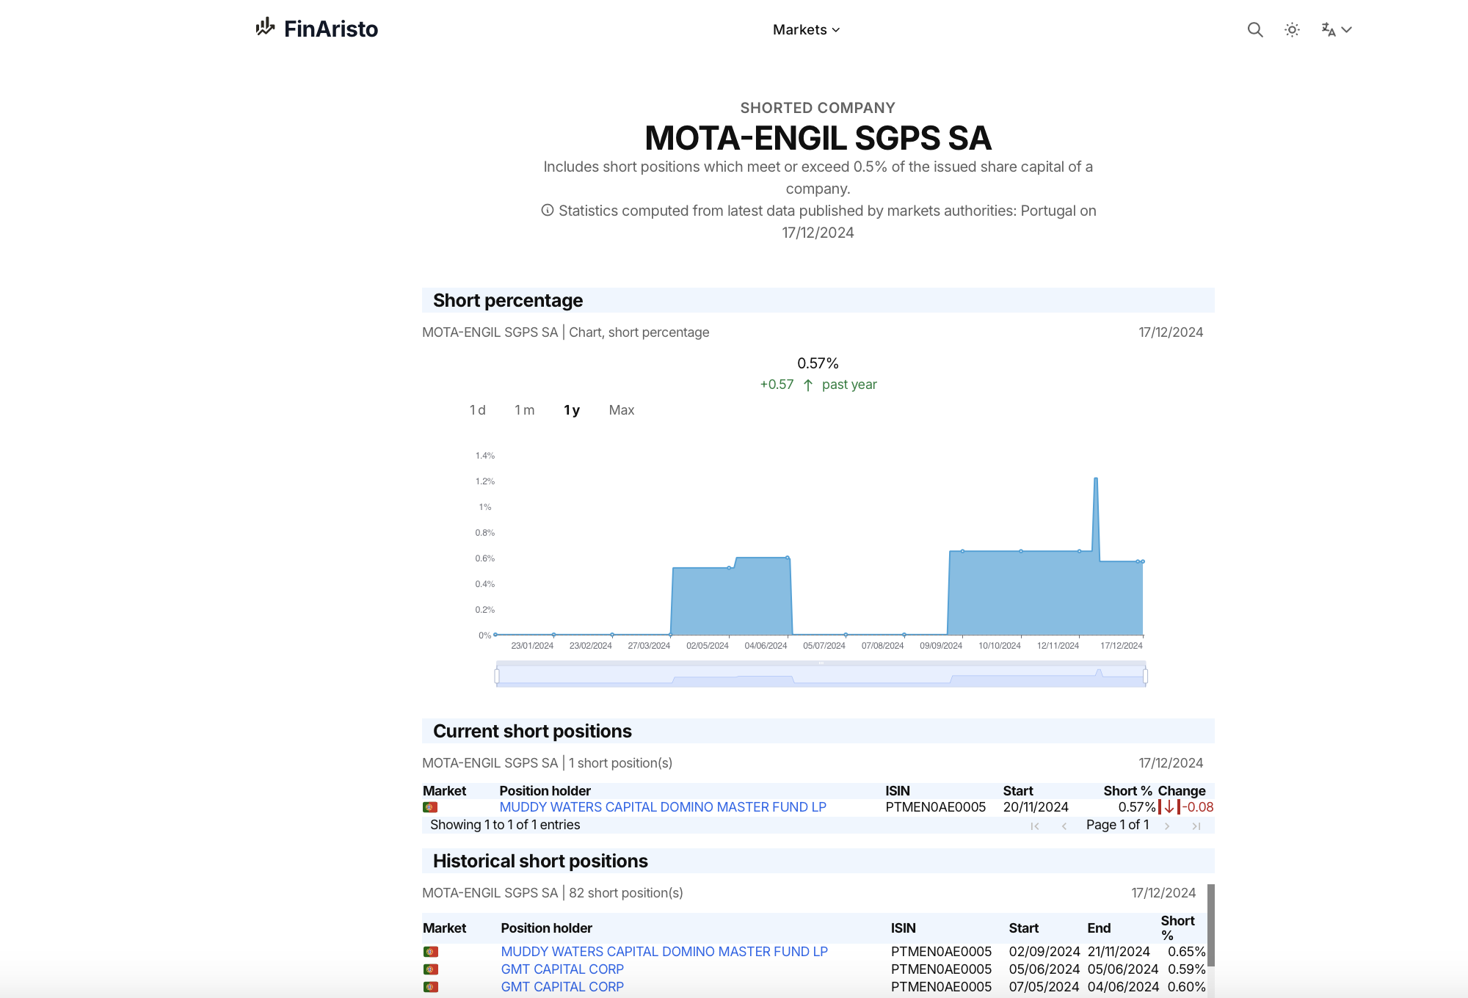Viewport: 1468px width, 998px height.
Task: Expand the Markets dropdown menu
Action: 806,30
